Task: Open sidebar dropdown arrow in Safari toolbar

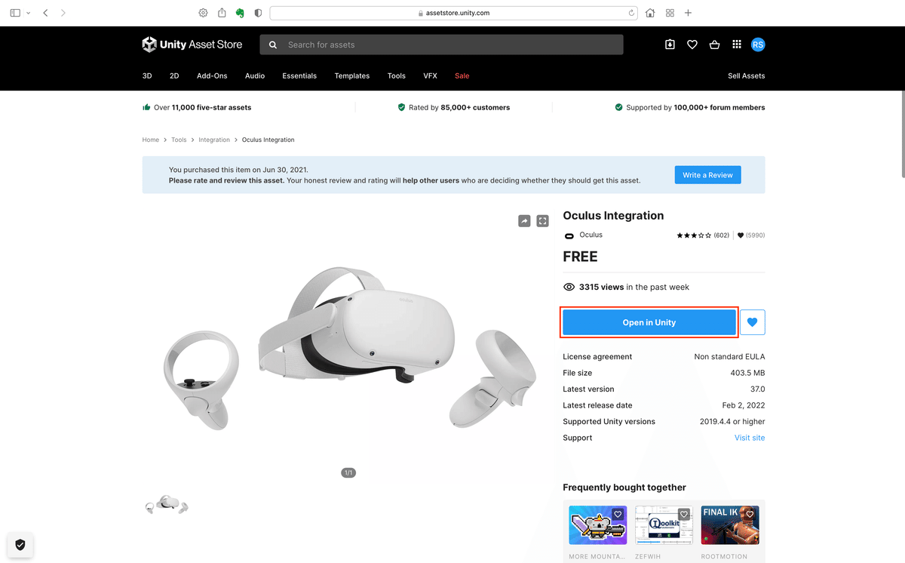Action: click(x=29, y=13)
